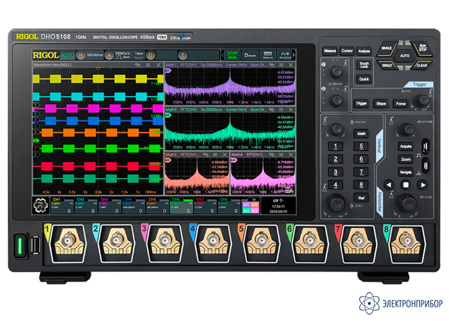Tap the M4 math button in bottom bar

[255, 211]
